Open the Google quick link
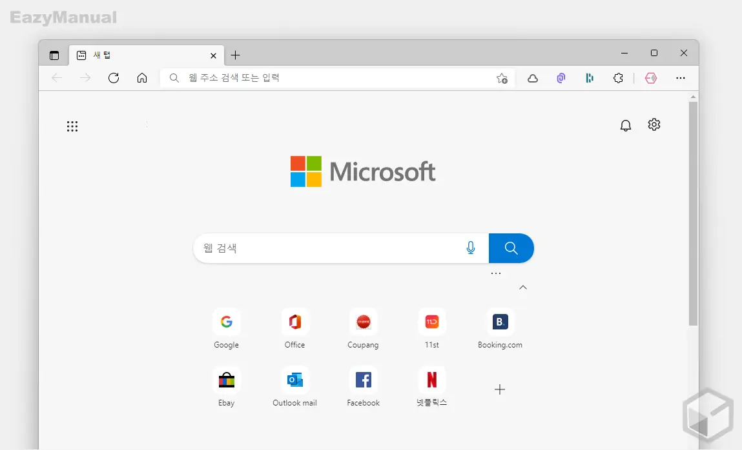Viewport: 742px width, 450px height. point(226,329)
